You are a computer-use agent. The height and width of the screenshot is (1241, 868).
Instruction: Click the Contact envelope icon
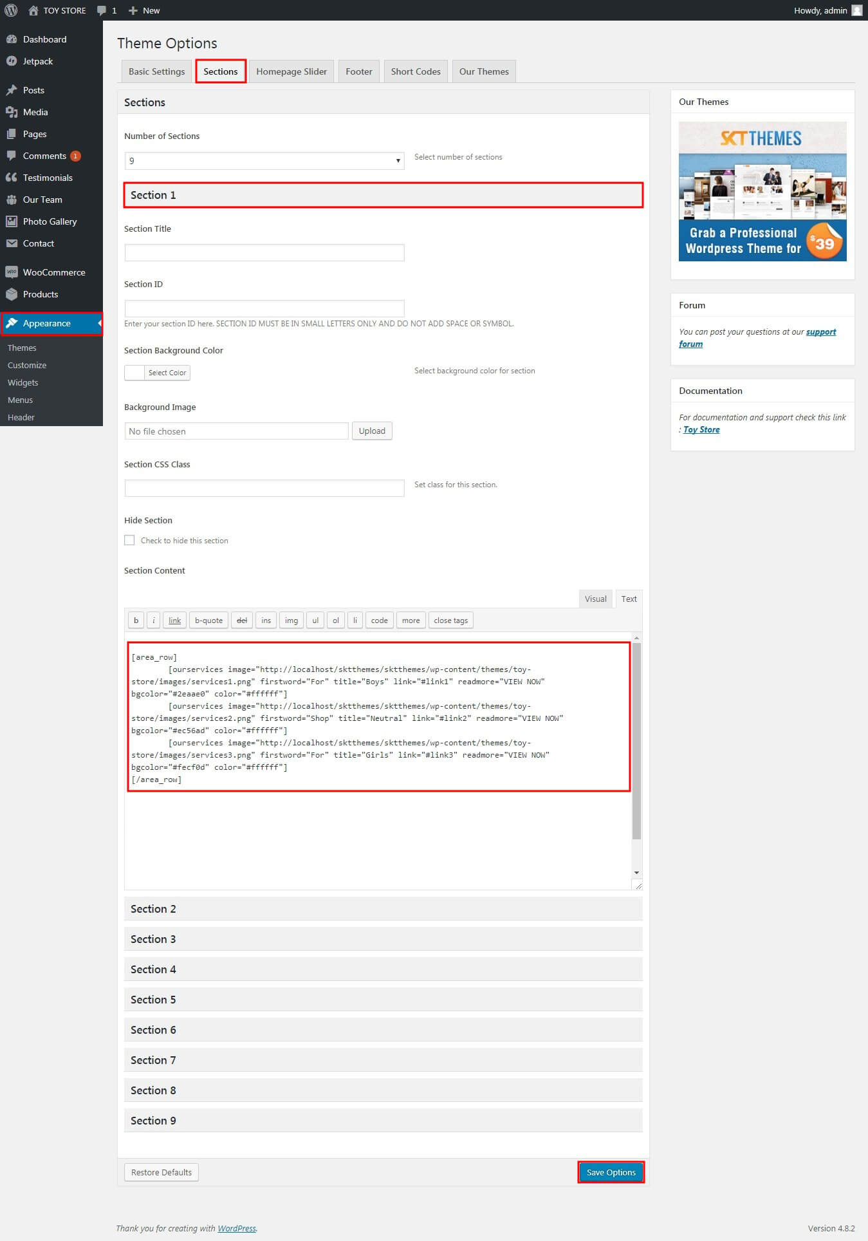[12, 243]
